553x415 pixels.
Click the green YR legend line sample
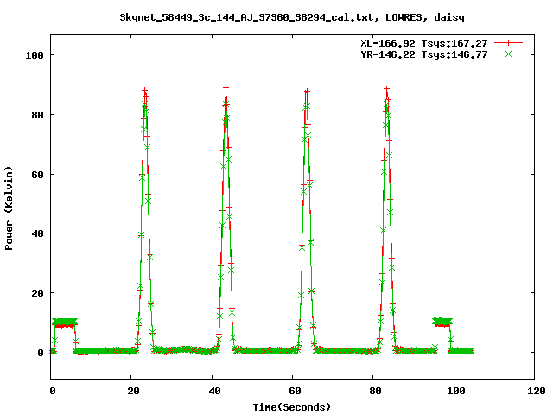(x=508, y=54)
